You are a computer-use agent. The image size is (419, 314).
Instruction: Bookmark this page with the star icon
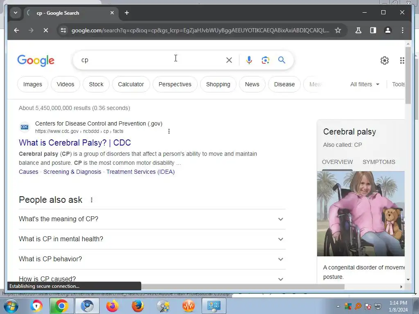pos(338,30)
